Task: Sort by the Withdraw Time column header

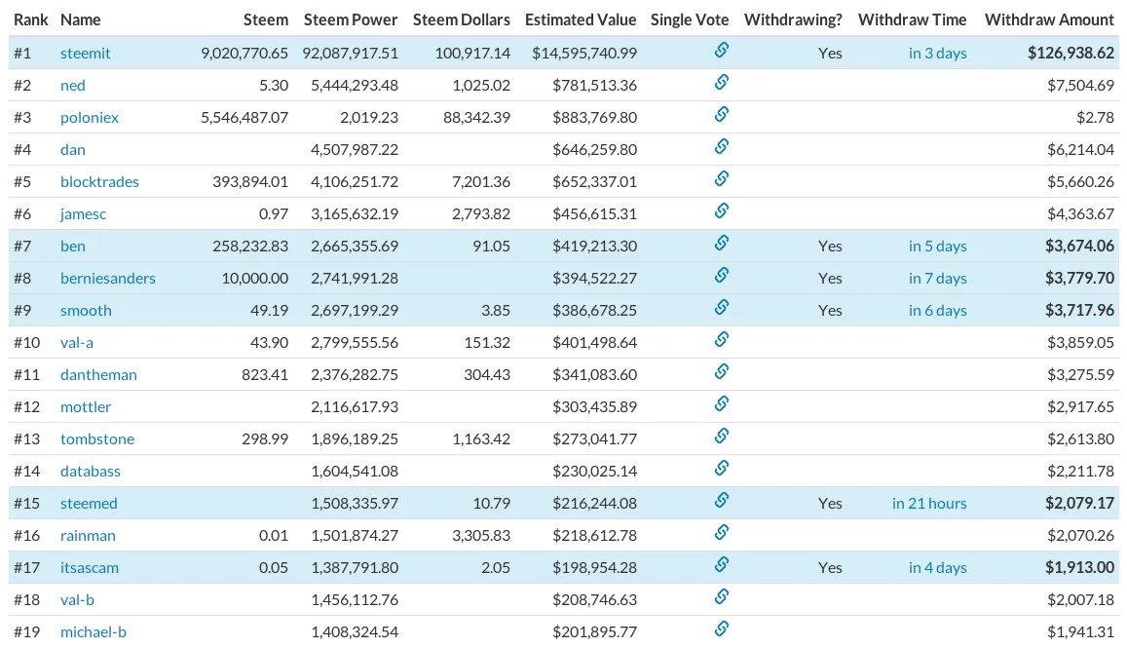Action: click(x=912, y=19)
